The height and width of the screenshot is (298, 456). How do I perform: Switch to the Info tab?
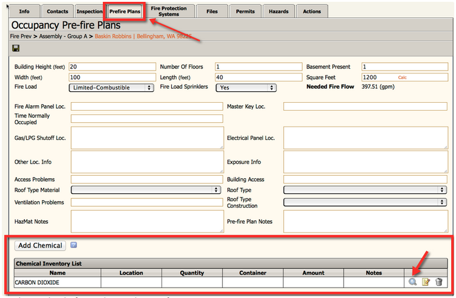[x=24, y=12]
